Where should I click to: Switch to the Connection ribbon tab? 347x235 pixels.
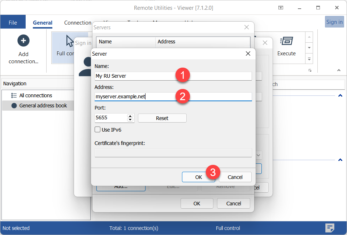[x=78, y=22]
